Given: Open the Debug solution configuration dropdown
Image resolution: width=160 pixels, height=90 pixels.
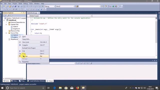Looking at the screenshot, I should click(x=54, y=6).
